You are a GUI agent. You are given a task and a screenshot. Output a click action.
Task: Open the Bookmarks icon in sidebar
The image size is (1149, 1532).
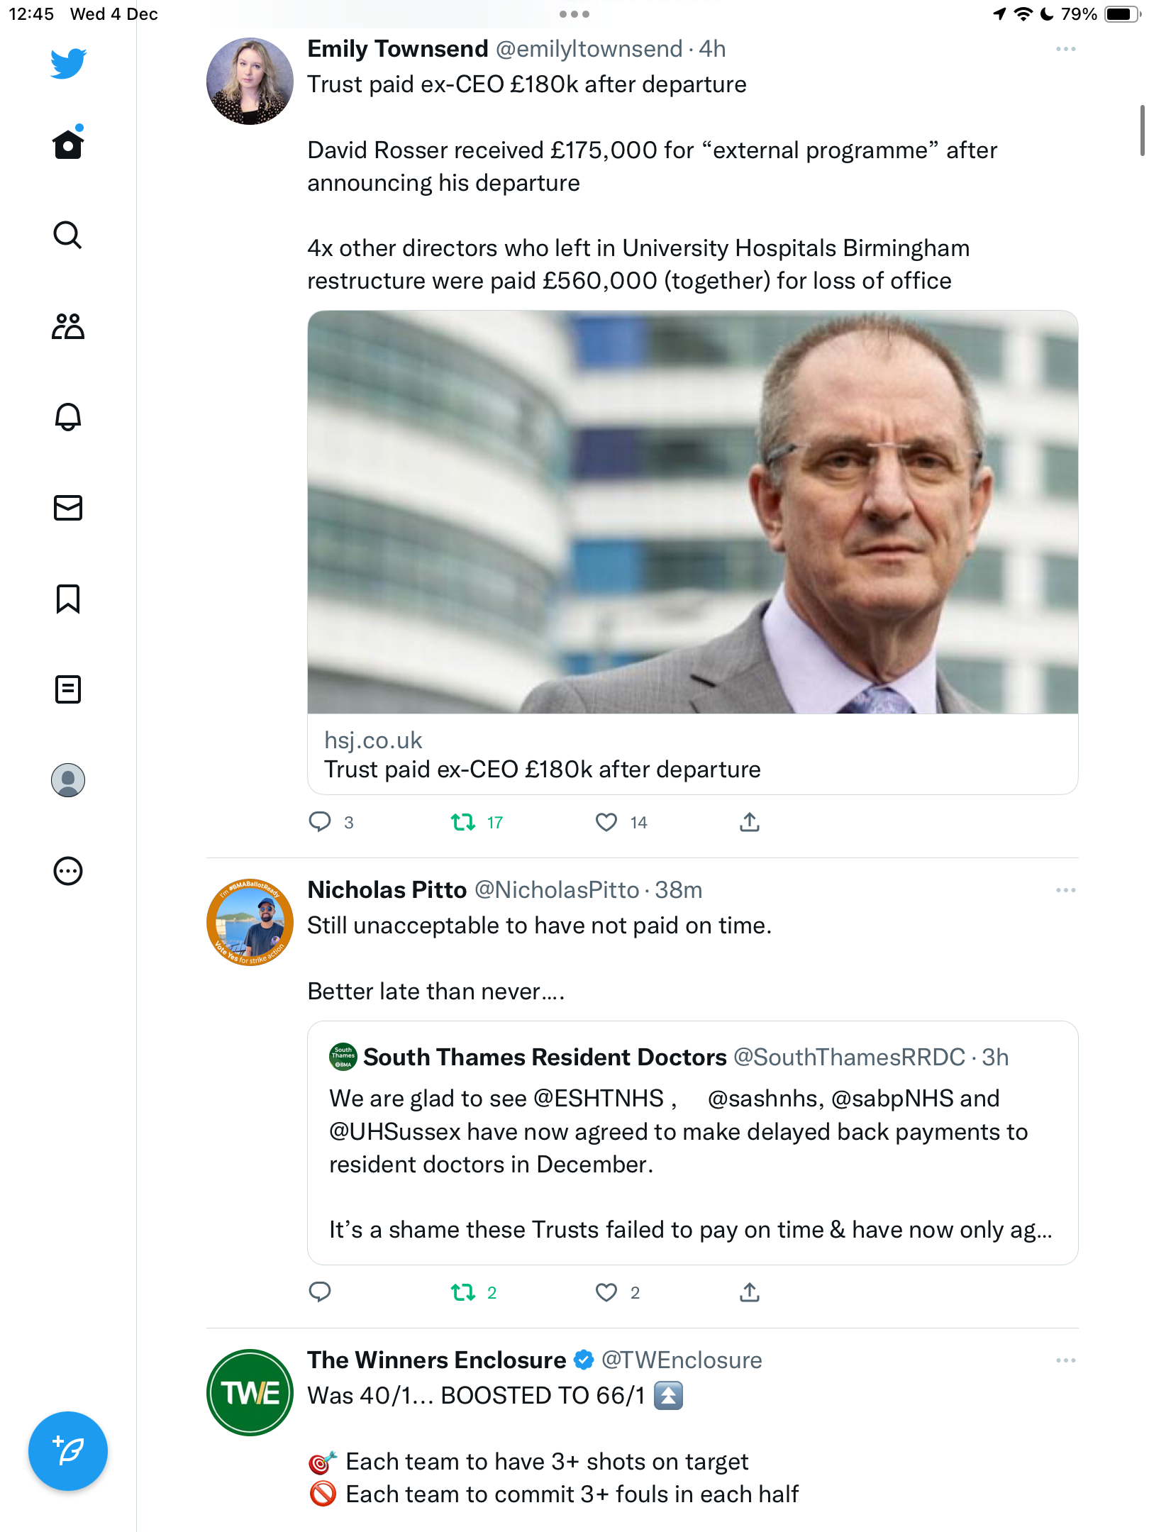pos(68,599)
